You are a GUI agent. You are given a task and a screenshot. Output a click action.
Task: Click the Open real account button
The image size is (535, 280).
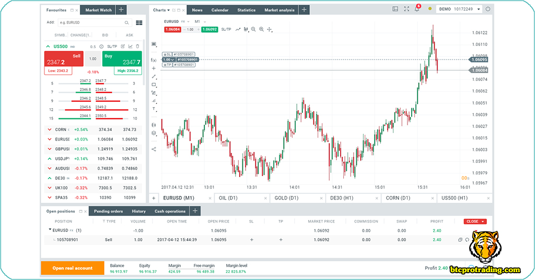(72, 268)
